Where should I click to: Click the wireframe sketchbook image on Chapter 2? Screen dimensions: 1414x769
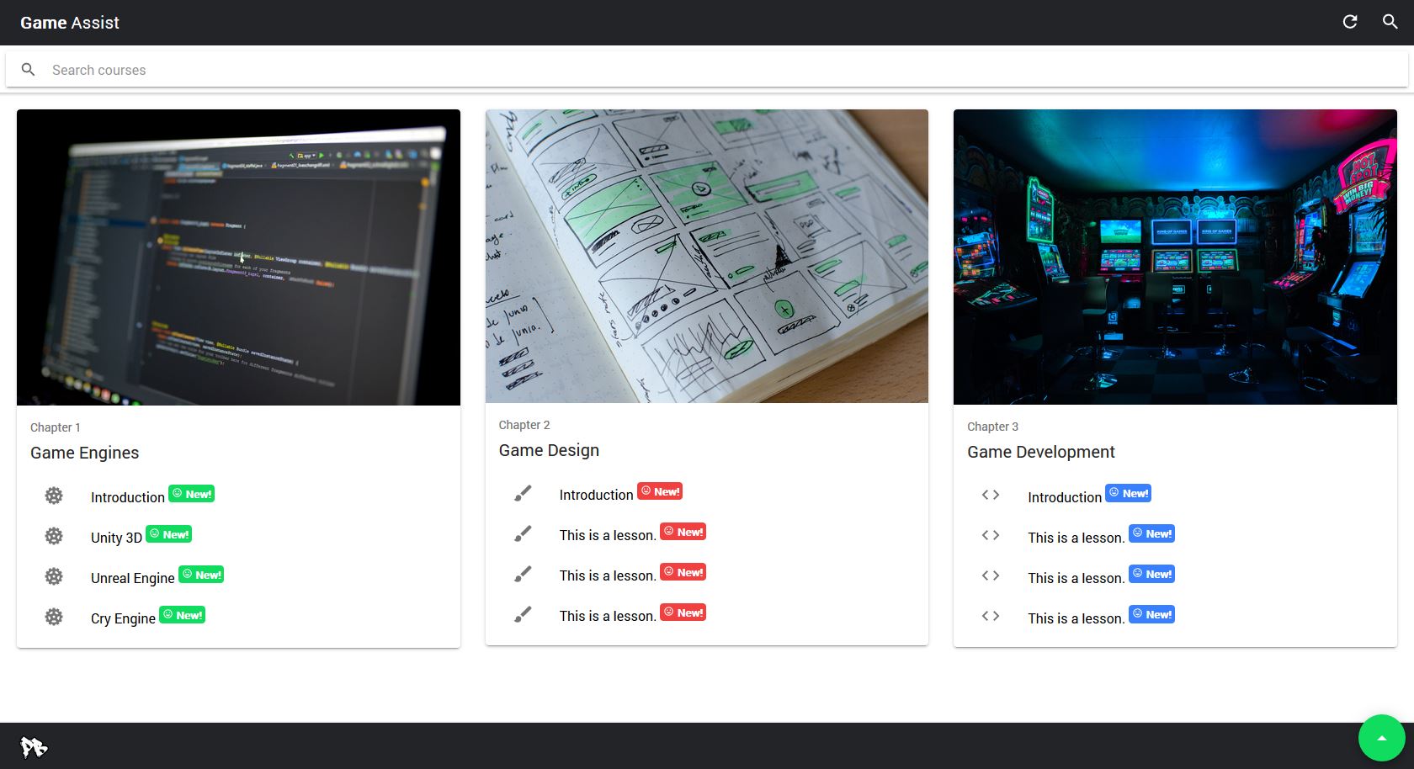707,256
